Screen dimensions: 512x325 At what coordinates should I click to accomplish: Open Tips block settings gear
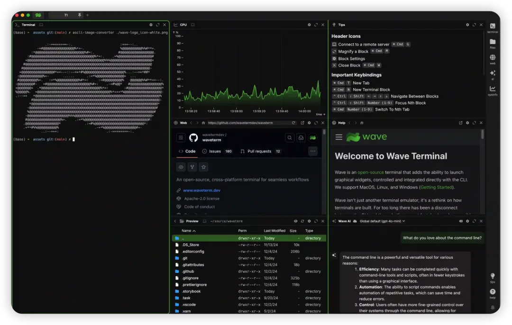pos(467,25)
